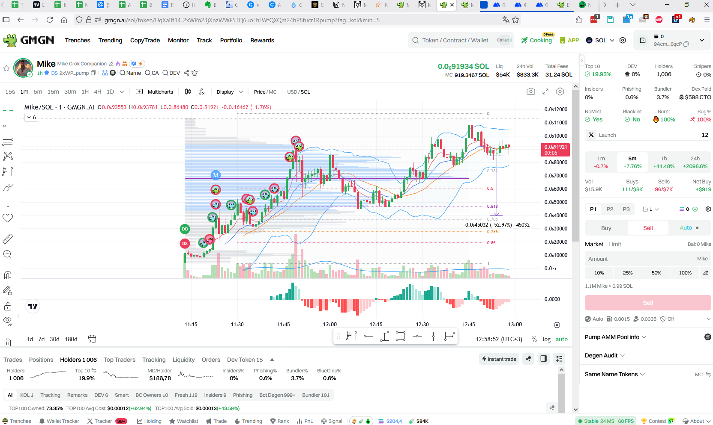Click the Instant trade button
Screen dimensions: 713x425
(499, 359)
